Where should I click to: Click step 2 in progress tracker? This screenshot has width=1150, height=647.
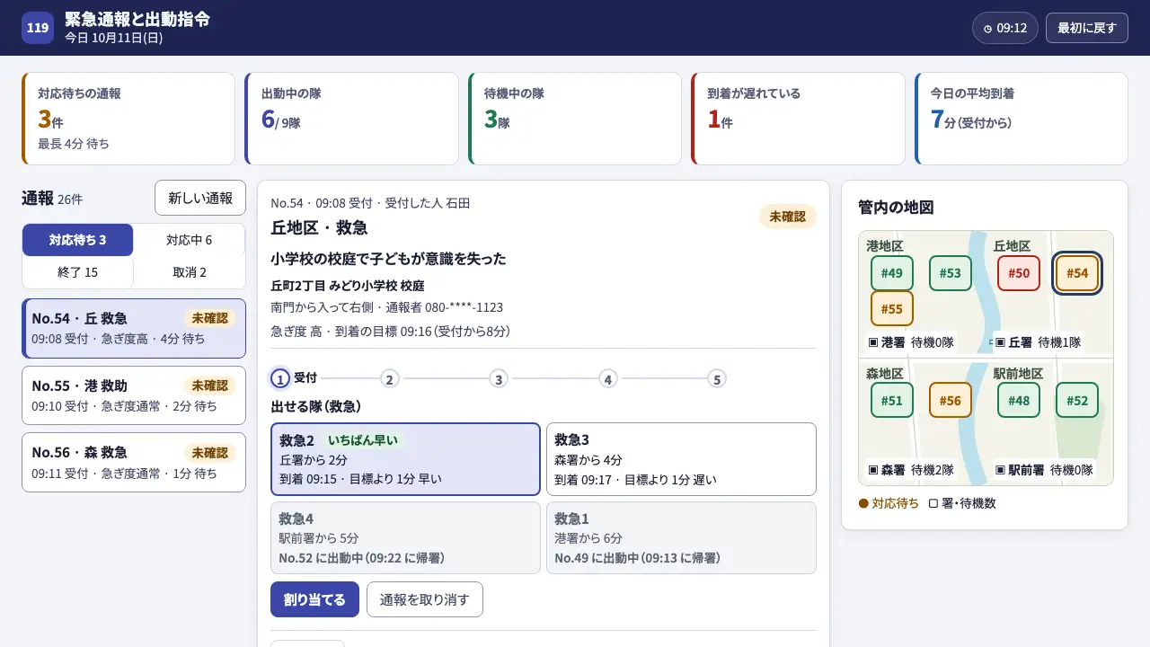coord(389,378)
